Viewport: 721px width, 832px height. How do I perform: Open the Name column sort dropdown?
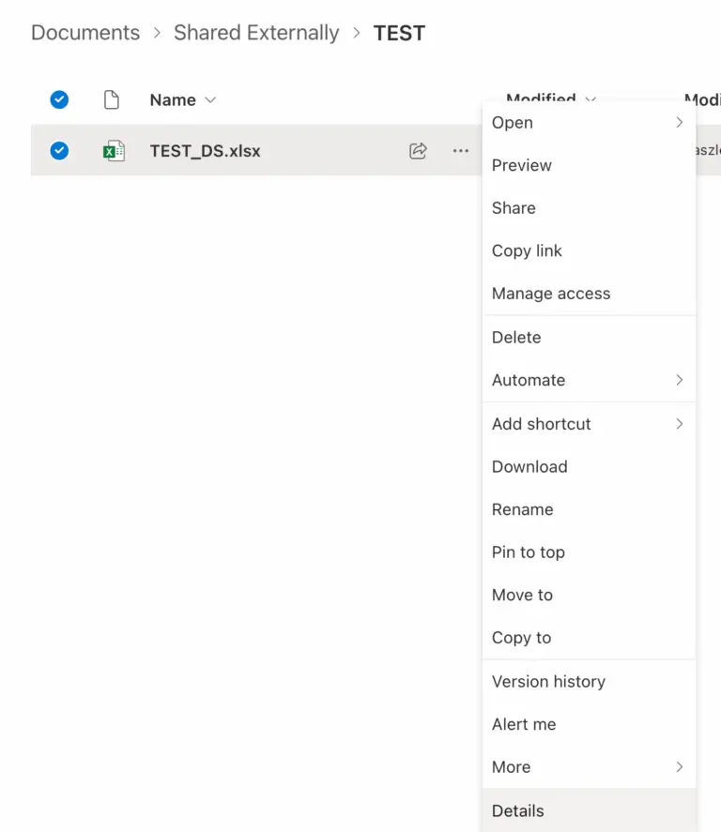tap(210, 99)
